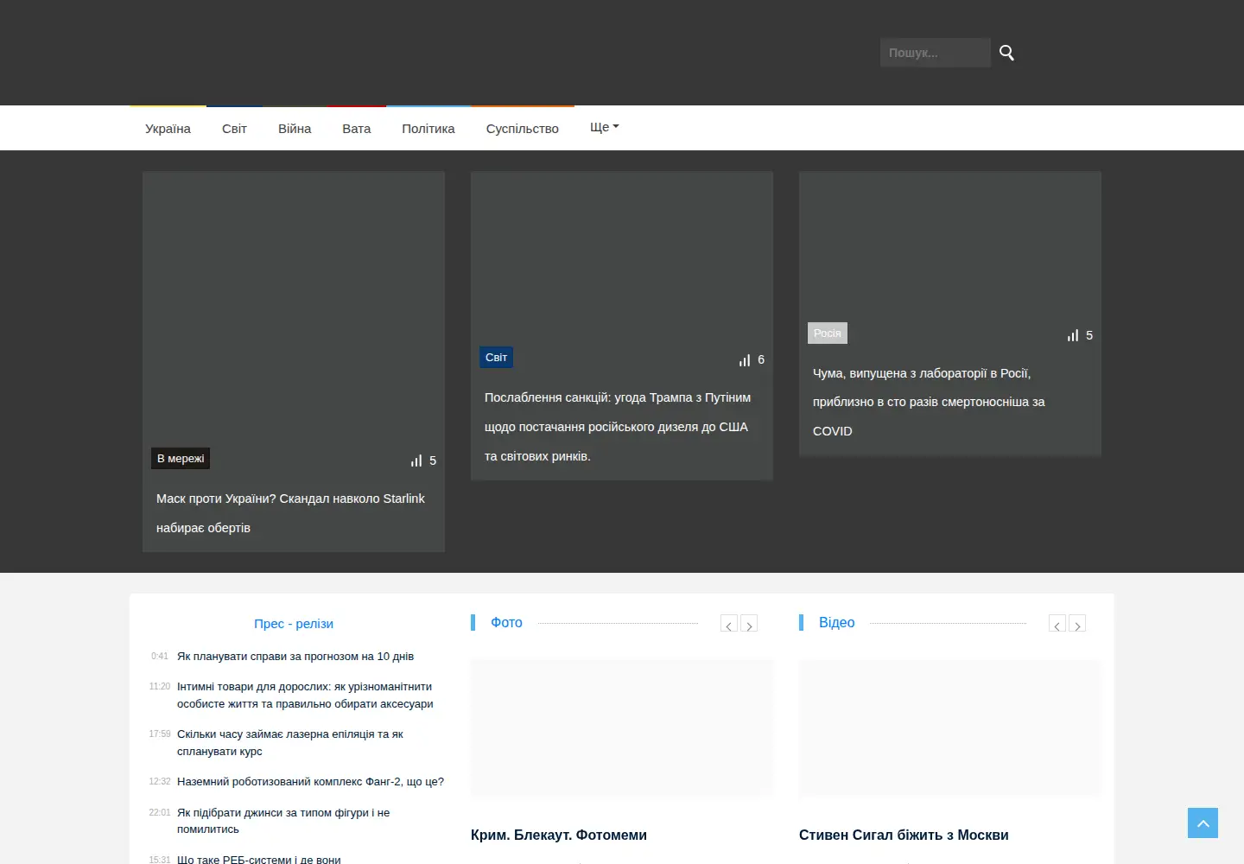This screenshot has height=864, width=1244.
Task: Click the blue scroll-to-top arrow button
Action: [x=1203, y=823]
